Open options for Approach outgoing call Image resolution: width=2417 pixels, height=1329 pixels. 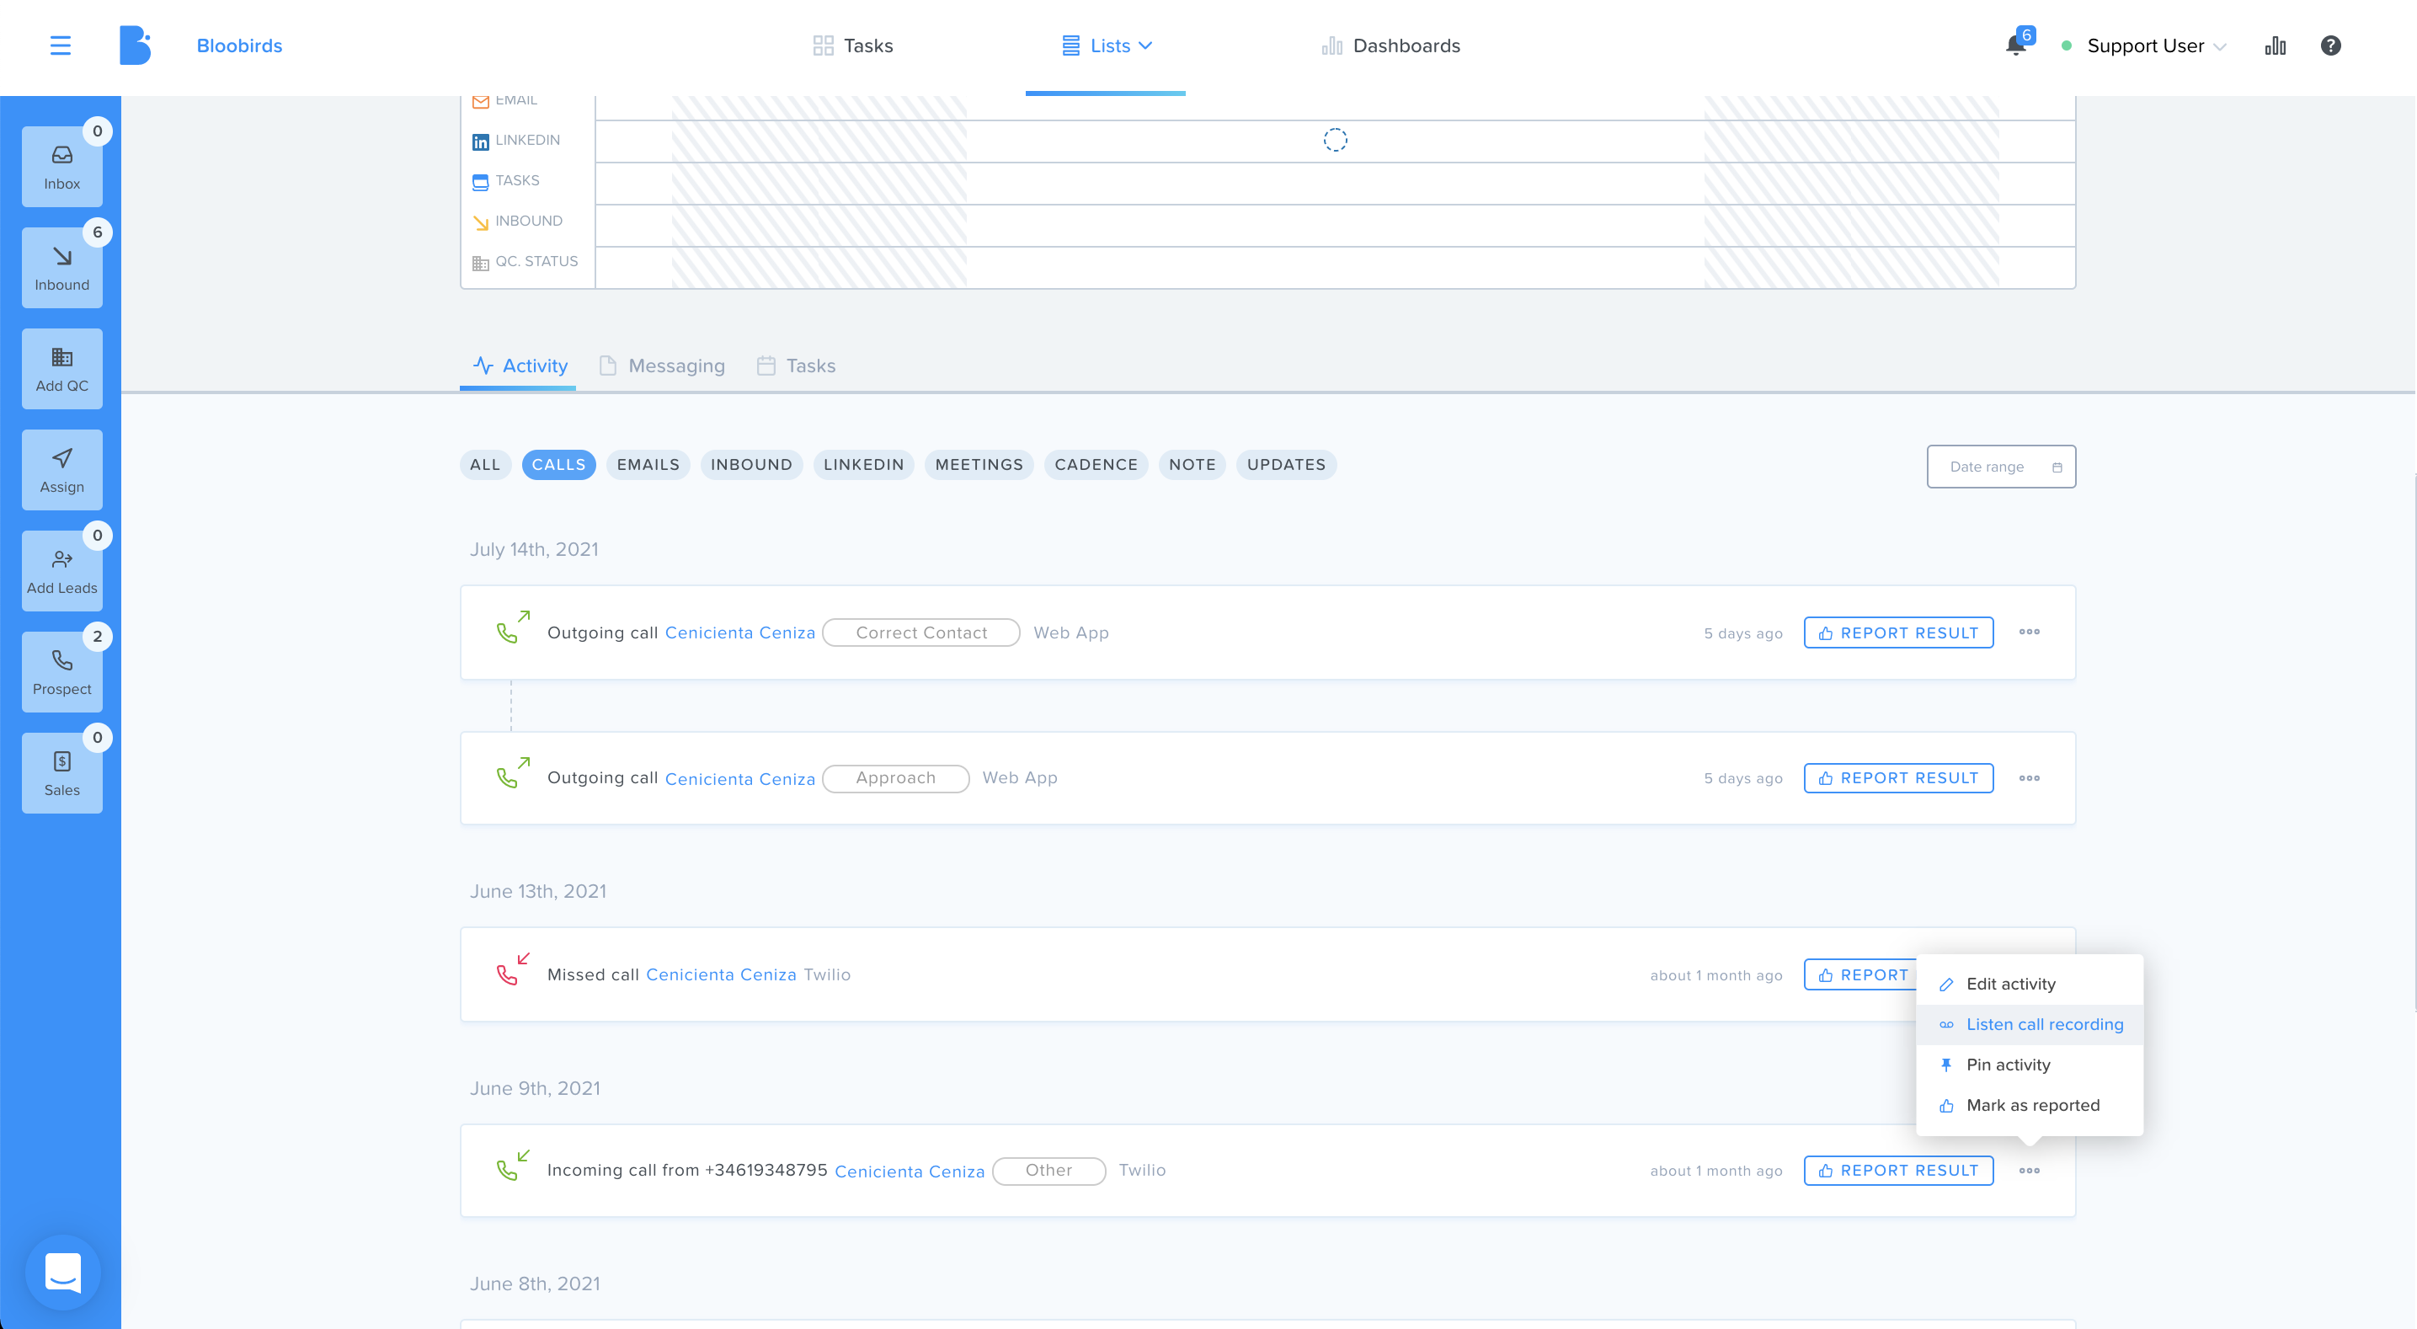[x=2030, y=778]
